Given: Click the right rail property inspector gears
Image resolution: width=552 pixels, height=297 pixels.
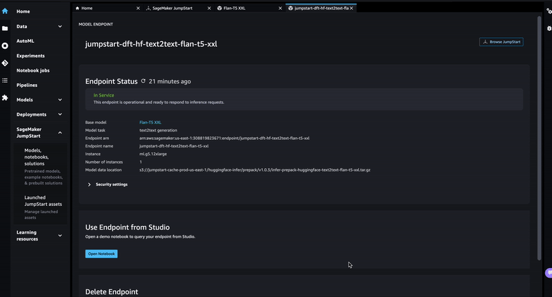Looking at the screenshot, I should pos(549,11).
